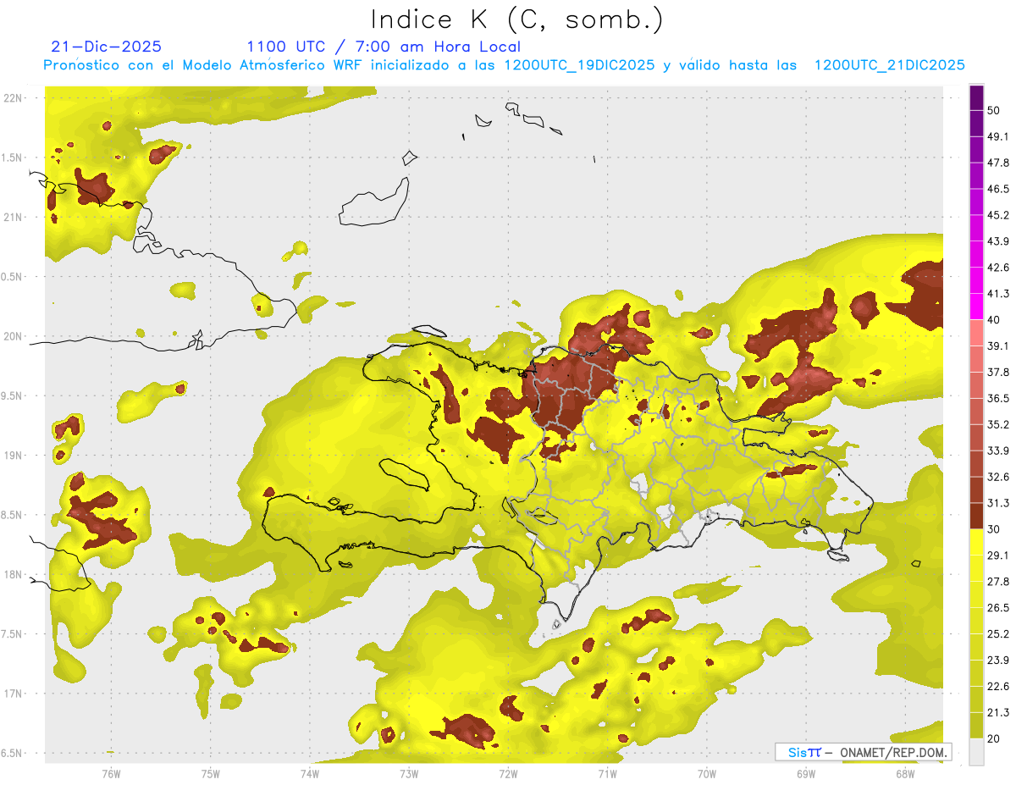Pick the olive-yellow legend band between 20 and 21.3
1016x785 pixels.
coord(976,725)
